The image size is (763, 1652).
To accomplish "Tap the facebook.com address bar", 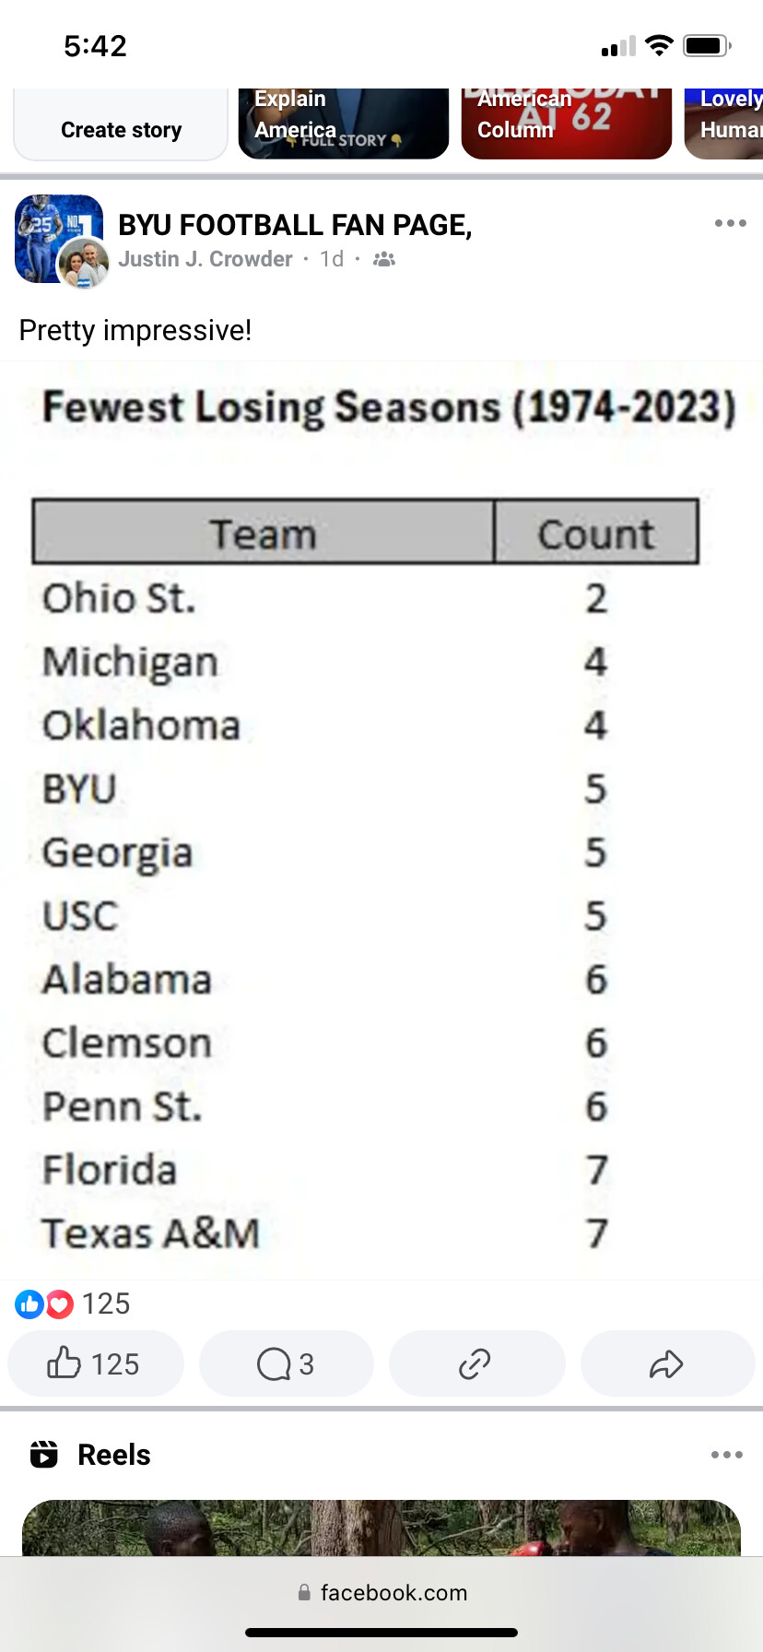I will pos(381,1592).
